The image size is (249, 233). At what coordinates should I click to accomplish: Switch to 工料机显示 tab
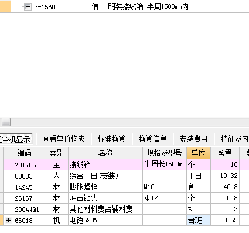(x=15, y=139)
